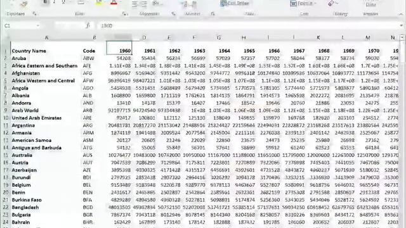Click the Name Box showing C1
The height and width of the screenshot is (228, 406).
pyautogui.click(x=20, y=25)
